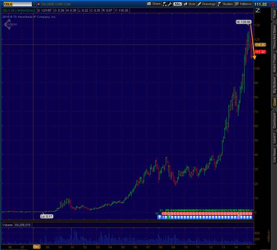This screenshot has height=250, width=277.
Task: Click the R: 0.07 range value
Action: (107, 10)
